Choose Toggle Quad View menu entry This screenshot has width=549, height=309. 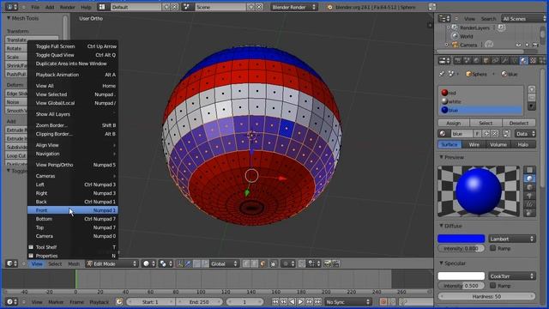click(73, 55)
